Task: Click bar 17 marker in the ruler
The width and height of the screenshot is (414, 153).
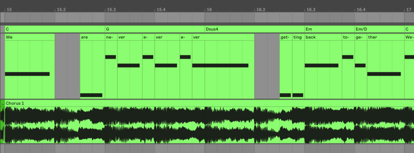Action: [409, 10]
